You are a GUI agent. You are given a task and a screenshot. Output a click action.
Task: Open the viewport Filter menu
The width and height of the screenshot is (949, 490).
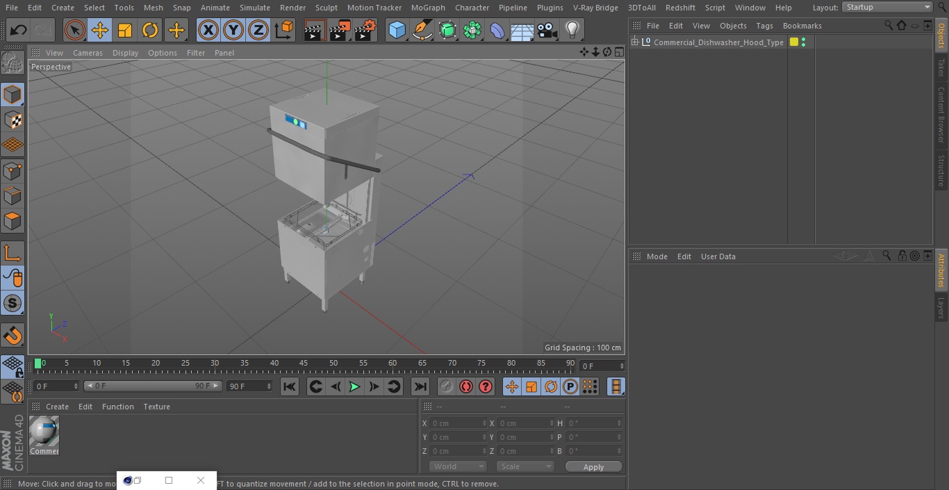tap(196, 53)
